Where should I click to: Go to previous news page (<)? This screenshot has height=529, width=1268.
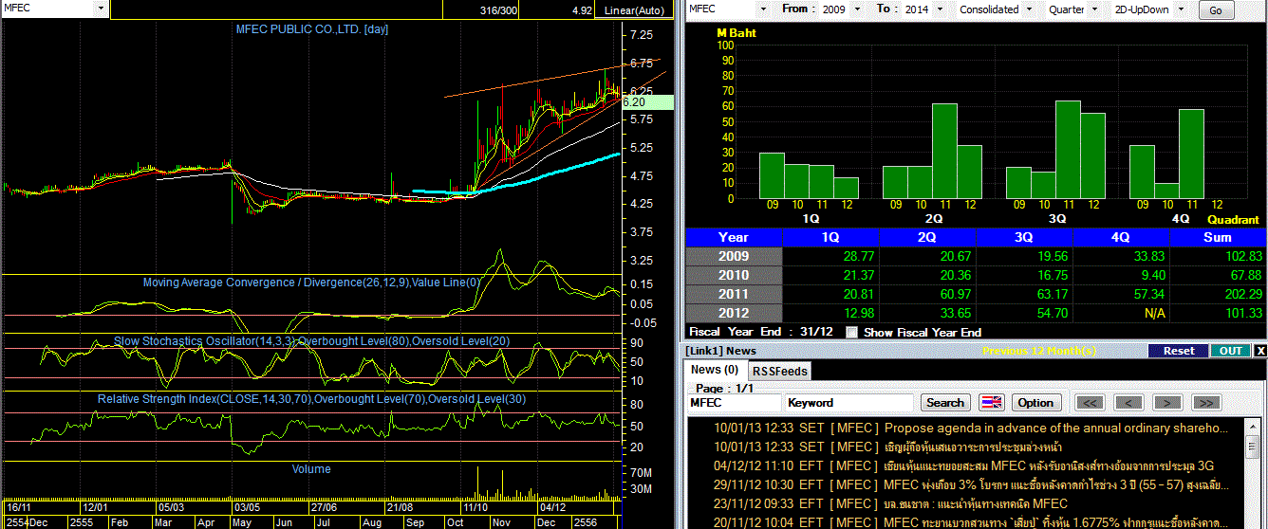tap(1129, 402)
